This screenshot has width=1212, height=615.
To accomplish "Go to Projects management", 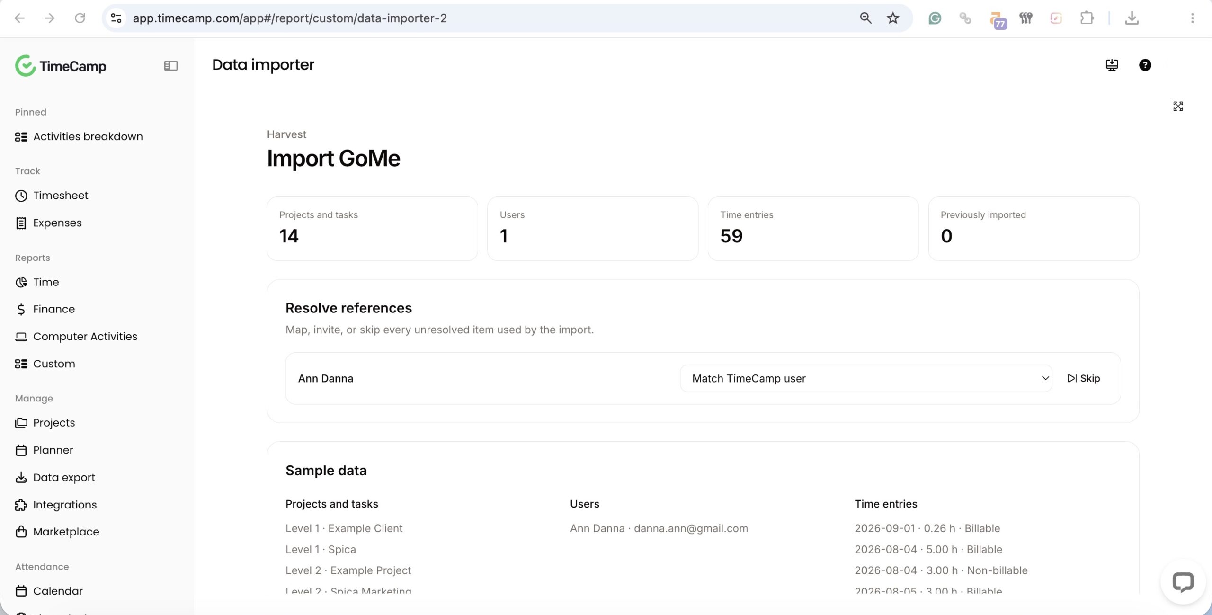I will click(x=54, y=423).
